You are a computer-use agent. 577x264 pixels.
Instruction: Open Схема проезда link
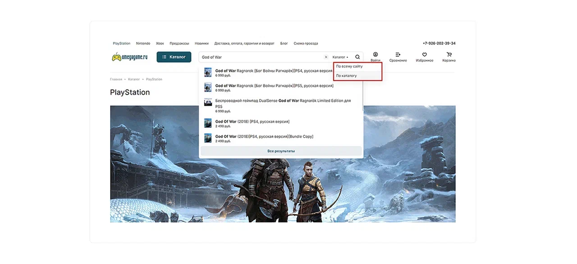pos(306,44)
